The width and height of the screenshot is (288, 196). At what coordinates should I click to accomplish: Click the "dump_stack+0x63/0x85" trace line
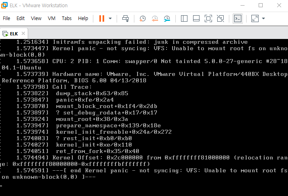tap(92, 93)
